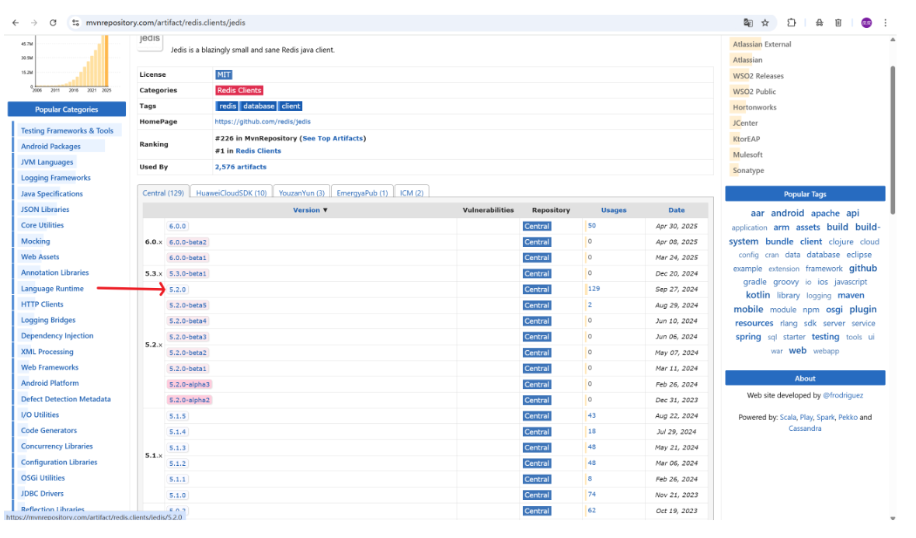Open the browser extensions puzzle icon
916x538 pixels.
(792, 23)
